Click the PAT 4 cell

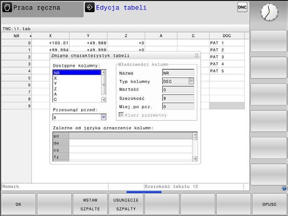point(227,64)
